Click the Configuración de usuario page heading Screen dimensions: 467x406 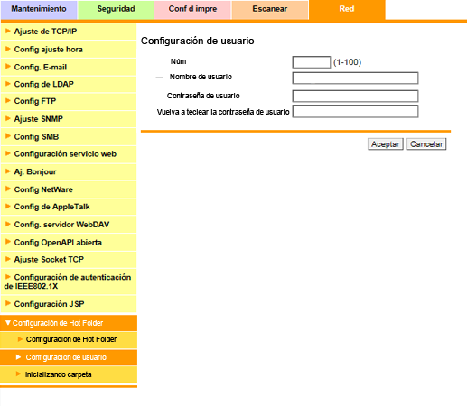pyautogui.click(x=198, y=41)
